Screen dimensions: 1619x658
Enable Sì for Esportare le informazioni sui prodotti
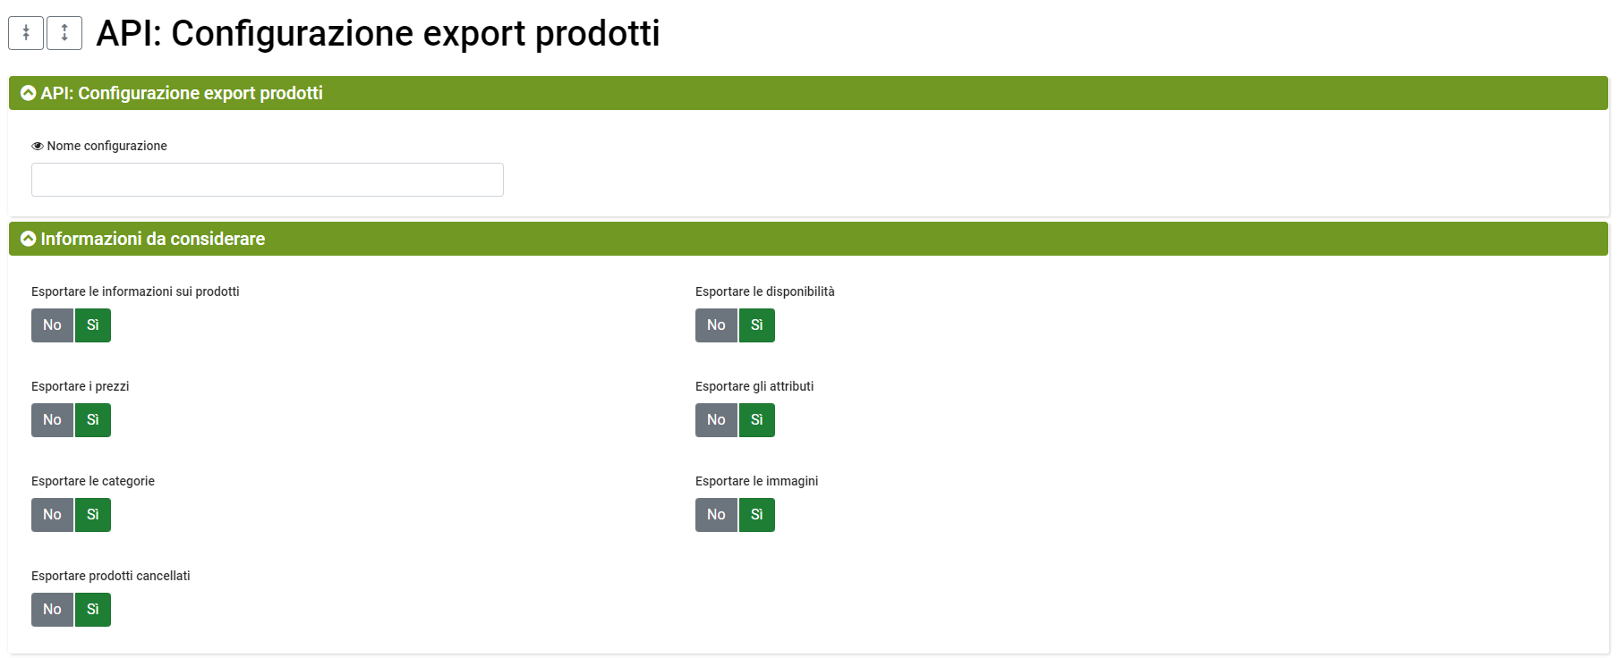[93, 325]
